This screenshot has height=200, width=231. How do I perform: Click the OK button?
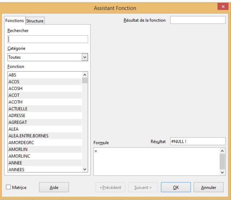tap(176, 187)
